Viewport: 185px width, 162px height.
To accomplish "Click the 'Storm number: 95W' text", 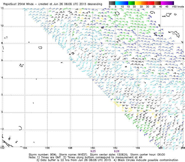I will point(42,155).
